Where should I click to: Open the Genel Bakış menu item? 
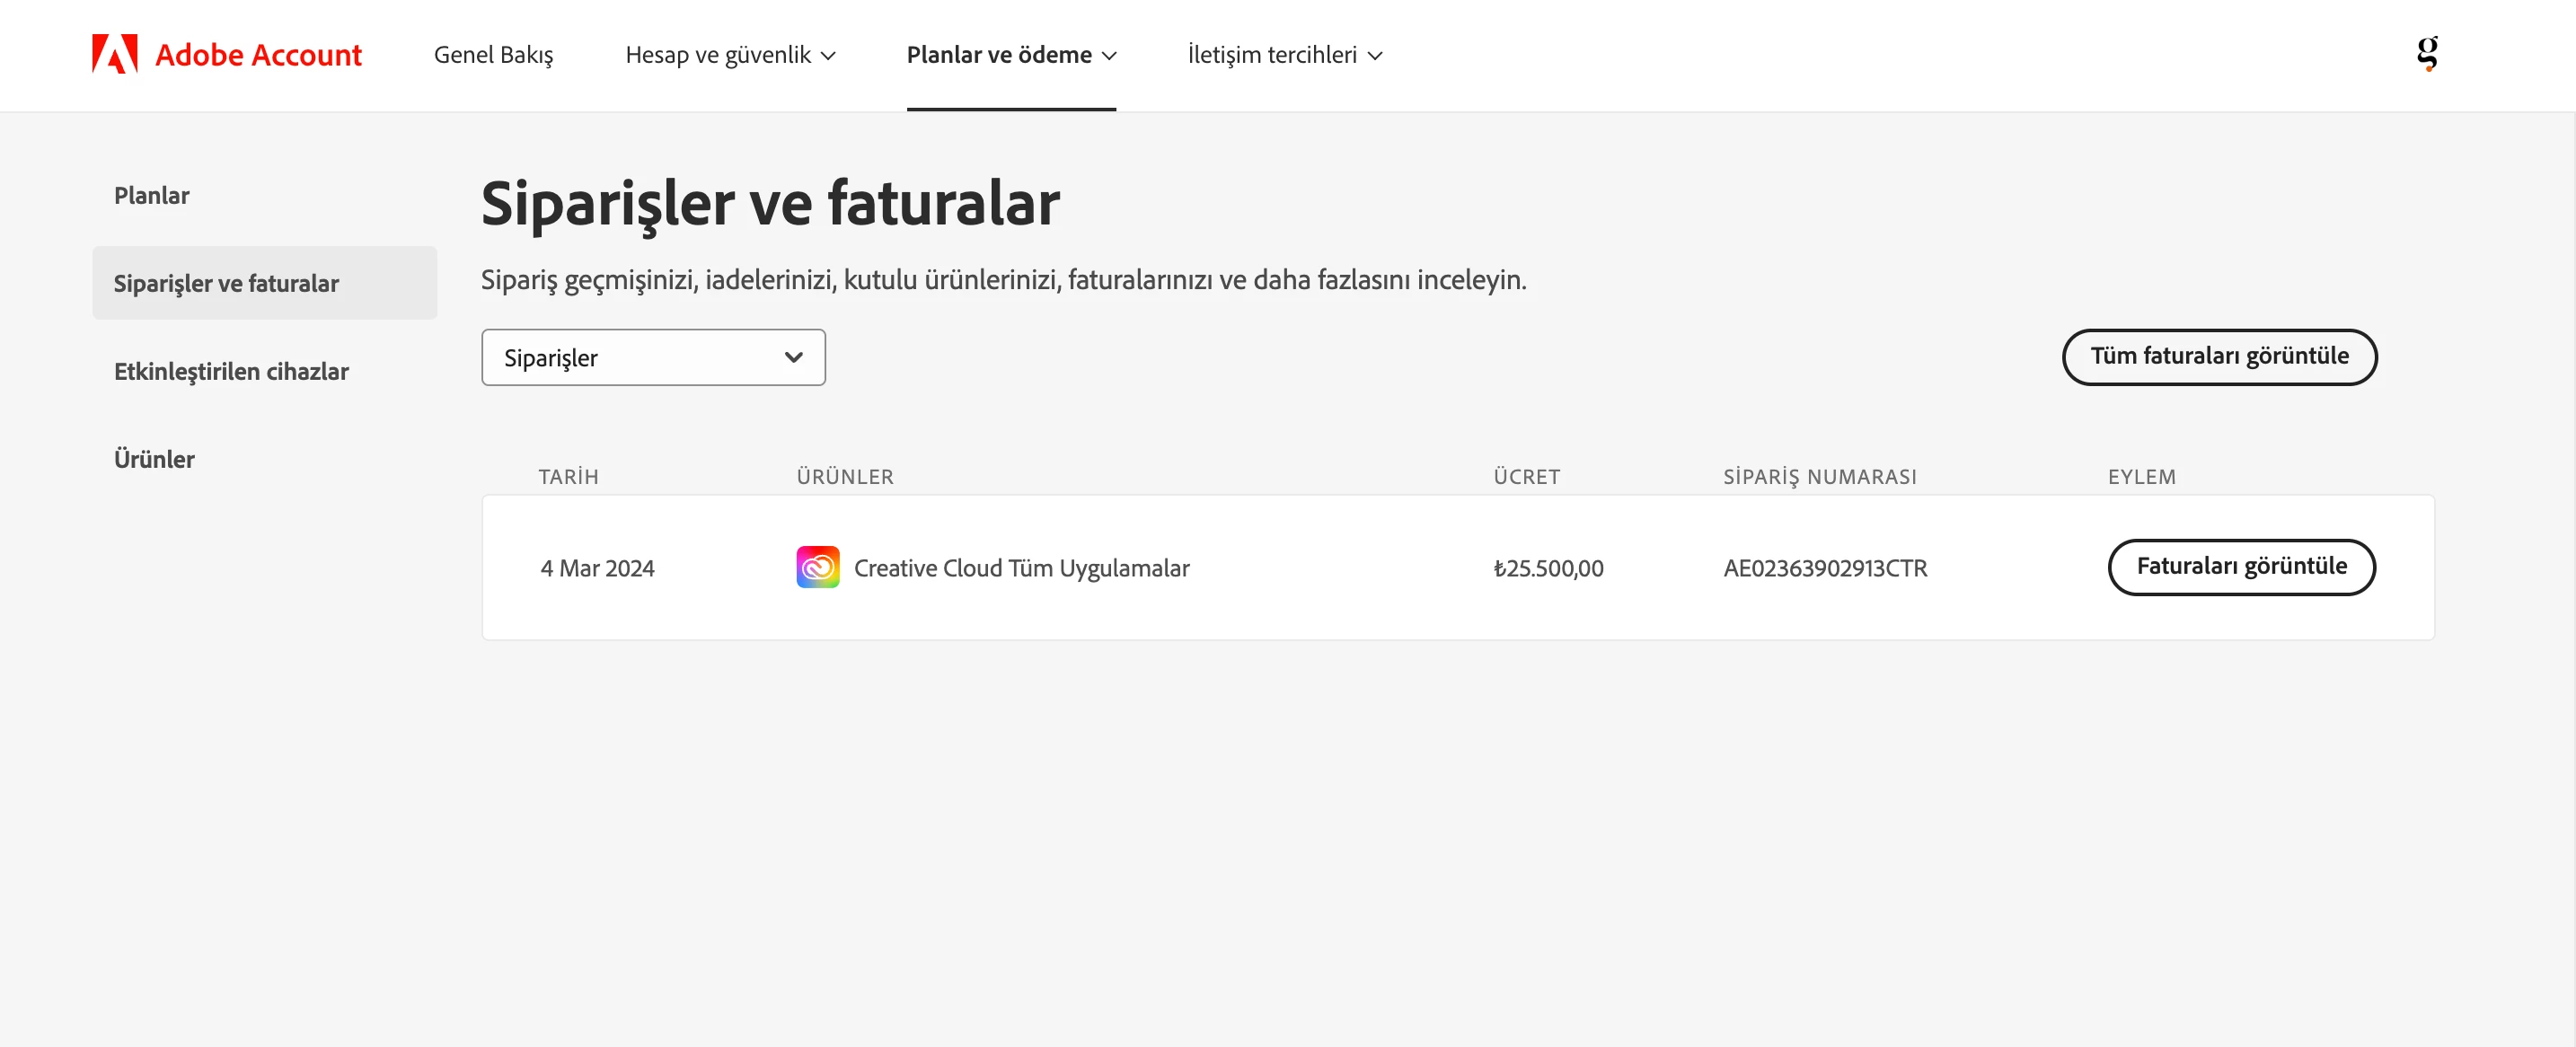[493, 54]
